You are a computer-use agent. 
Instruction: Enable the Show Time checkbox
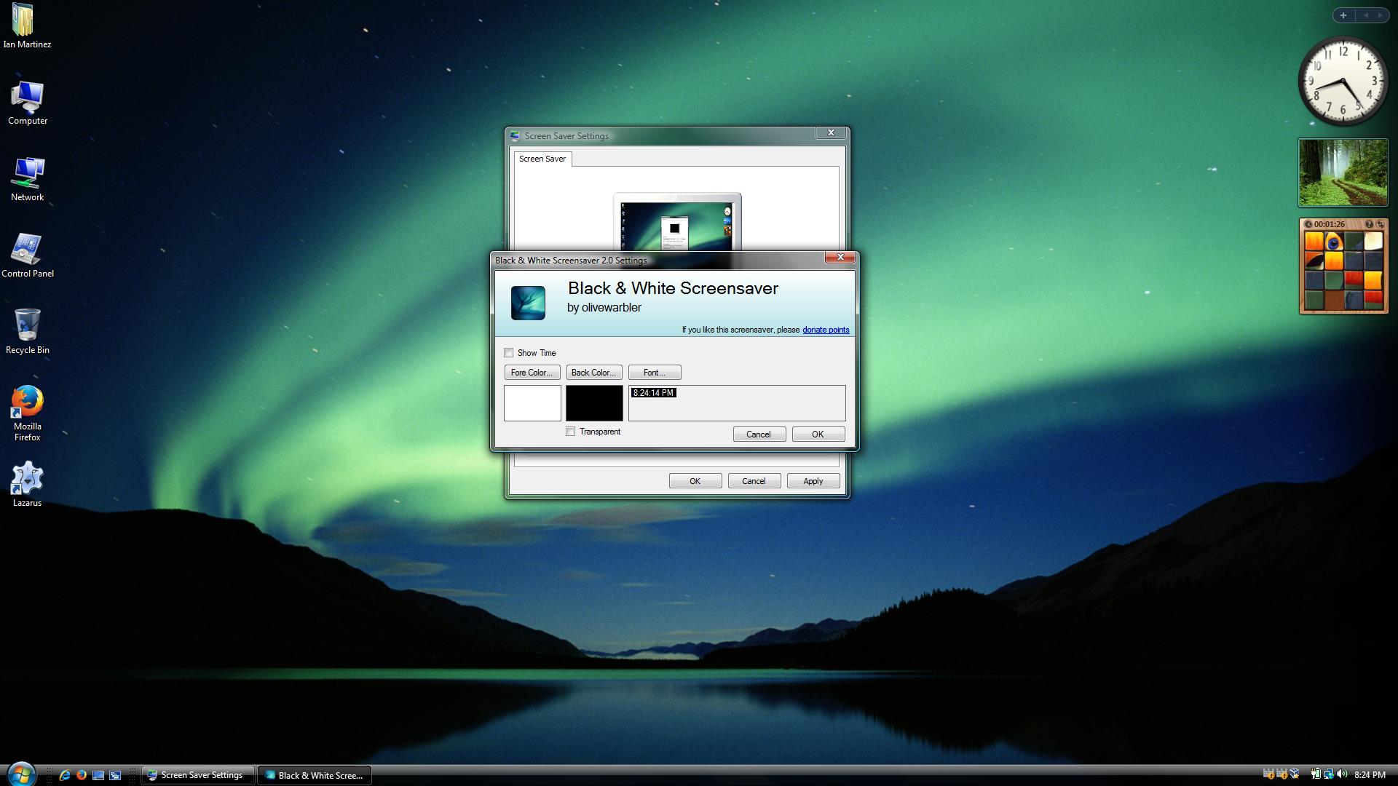tap(509, 353)
